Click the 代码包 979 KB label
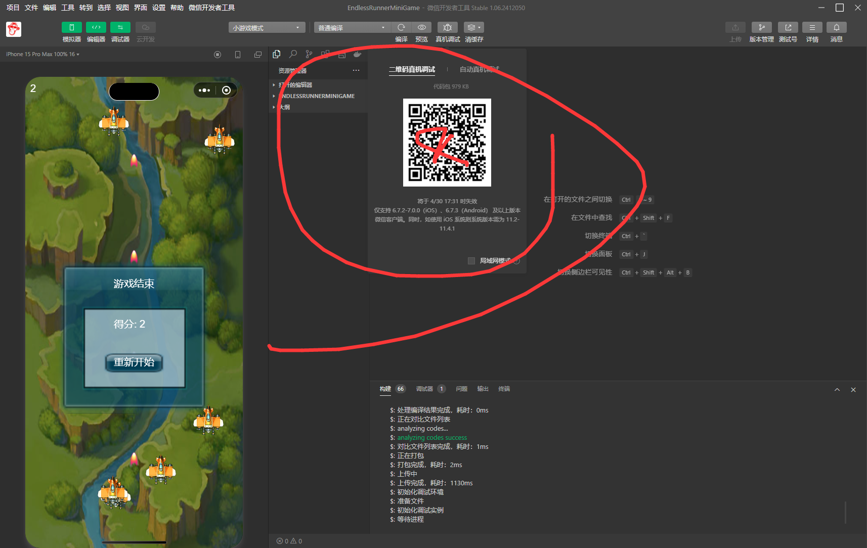The height and width of the screenshot is (548, 867). click(451, 86)
